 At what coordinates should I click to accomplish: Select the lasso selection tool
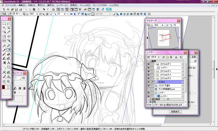coord(9,23)
